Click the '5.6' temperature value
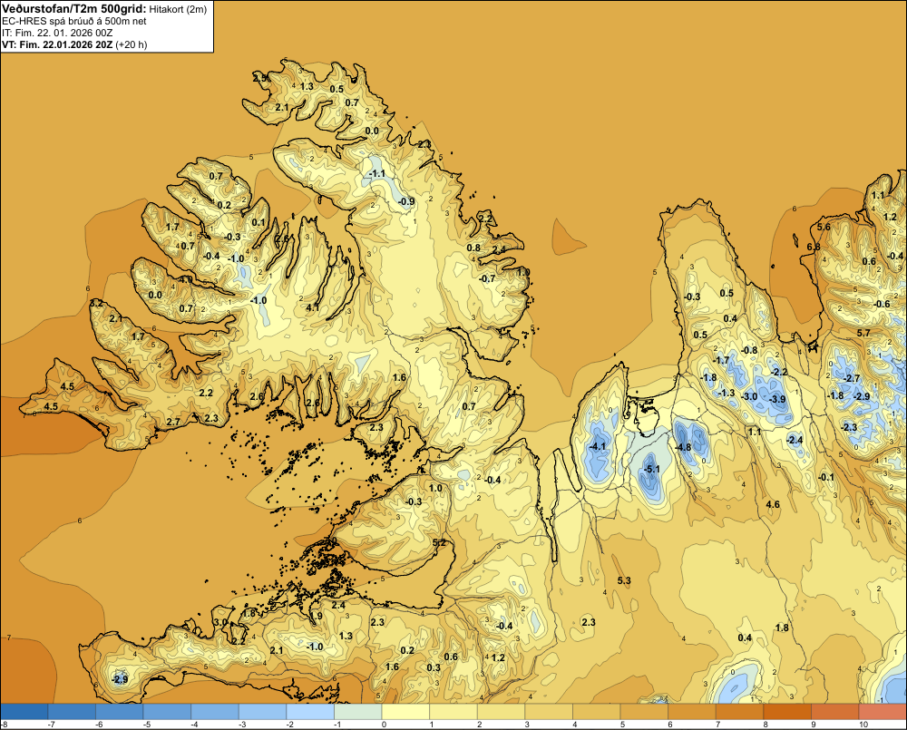Viewport: 907px width, 730px height. click(824, 227)
